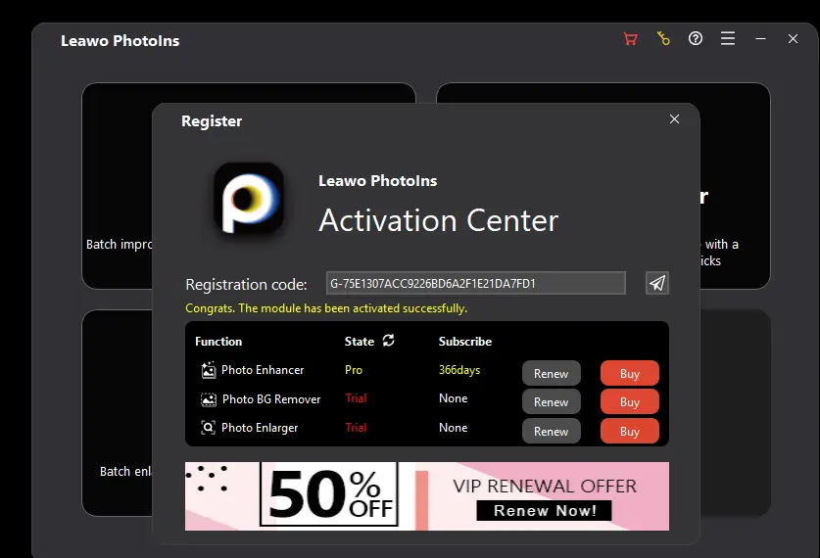Renew the Photo BG Remover subscription
This screenshot has width=820, height=558.
tap(551, 401)
